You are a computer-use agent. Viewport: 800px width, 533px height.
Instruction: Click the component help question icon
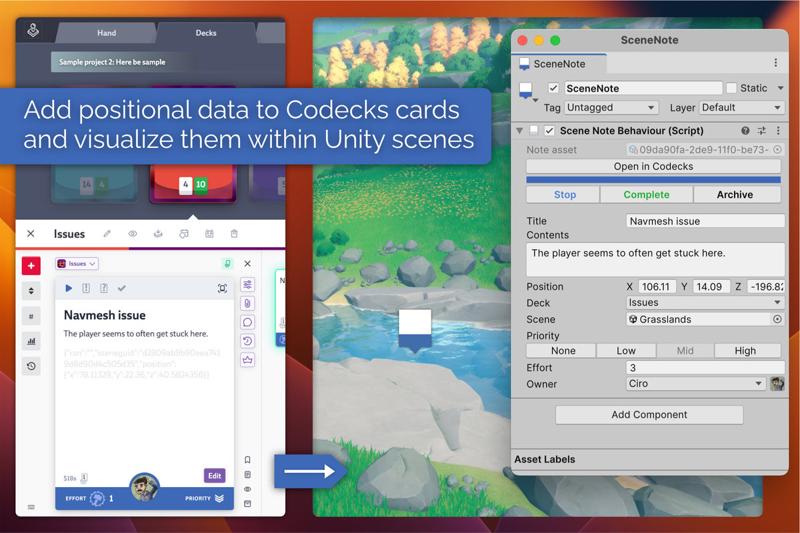point(745,131)
